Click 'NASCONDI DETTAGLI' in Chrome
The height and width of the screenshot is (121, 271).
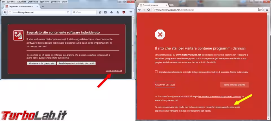(165, 85)
